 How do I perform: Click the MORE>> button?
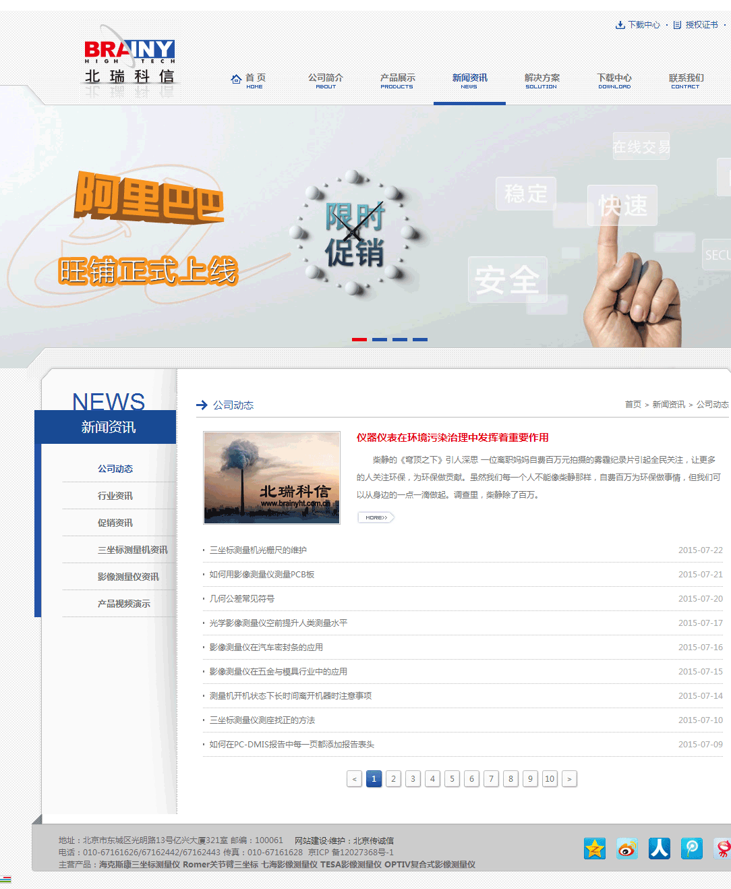pyautogui.click(x=376, y=517)
